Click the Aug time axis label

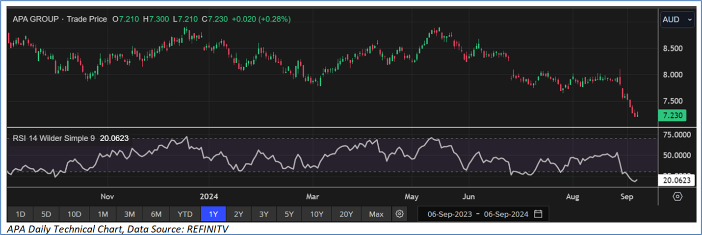tap(572, 197)
